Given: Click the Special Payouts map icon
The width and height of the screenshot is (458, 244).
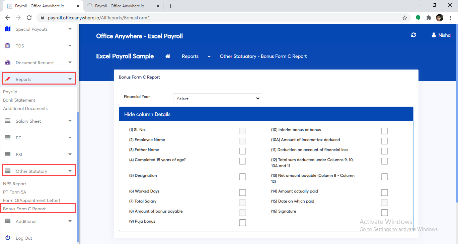Looking at the screenshot, I should 8,29.
